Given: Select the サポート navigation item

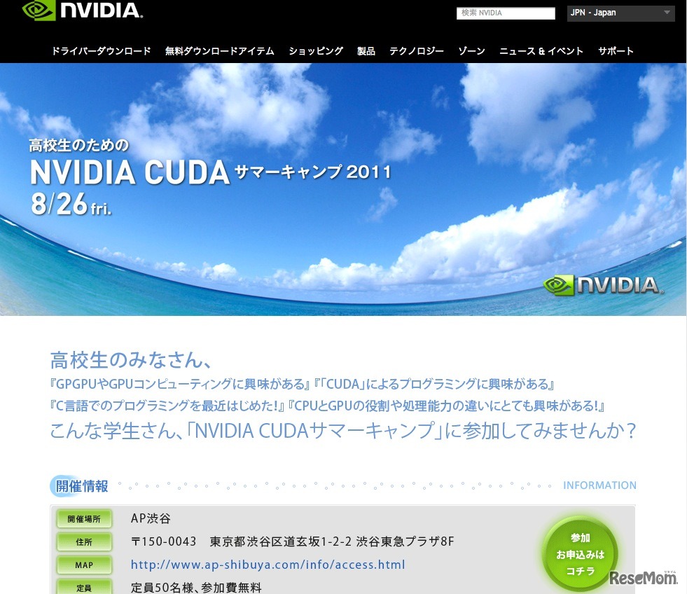Looking at the screenshot, I should 616,50.
